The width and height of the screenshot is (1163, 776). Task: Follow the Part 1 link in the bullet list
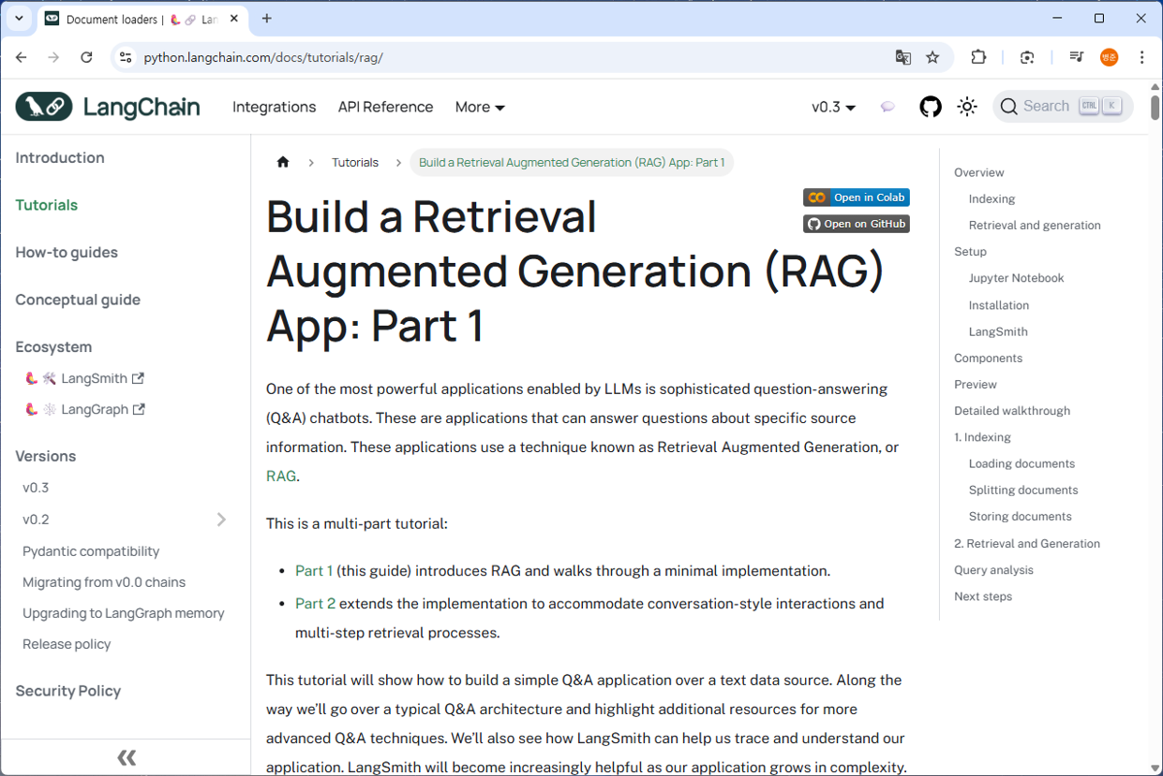tap(314, 570)
